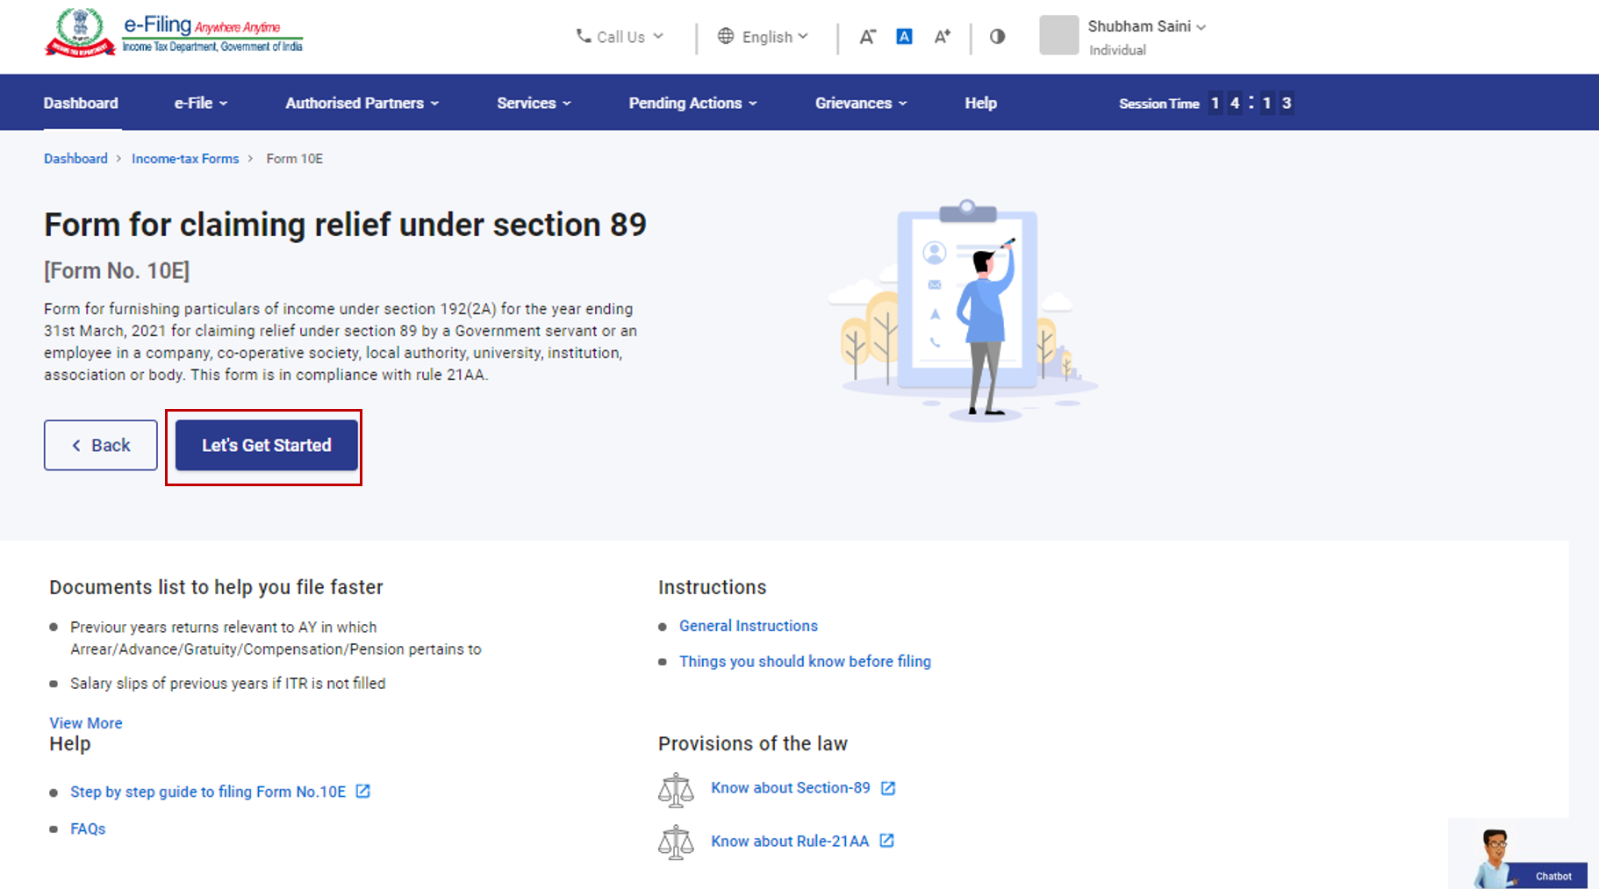The image size is (1599, 889).
Task: Select the increase font size icon
Action: click(x=942, y=36)
